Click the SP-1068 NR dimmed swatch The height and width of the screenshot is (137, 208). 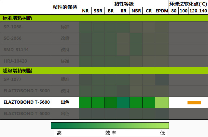coord(85,27)
